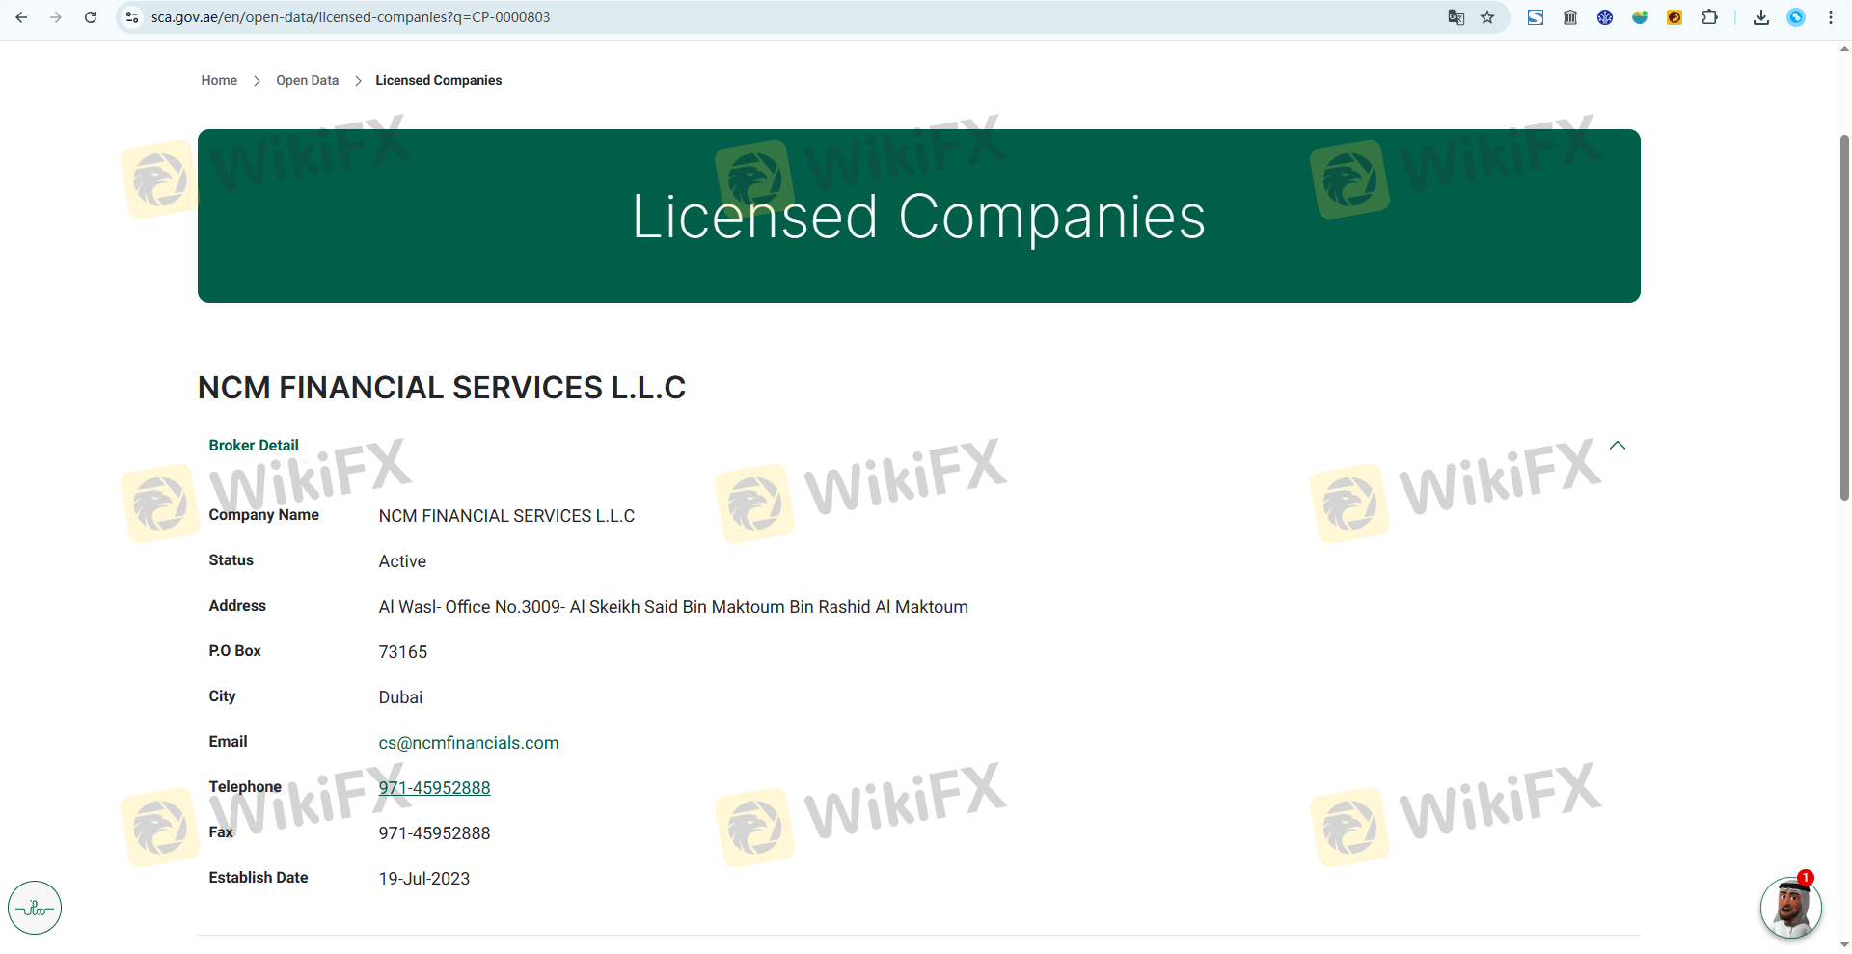
Task: Bookmark this page with the star icon
Action: [x=1487, y=17]
